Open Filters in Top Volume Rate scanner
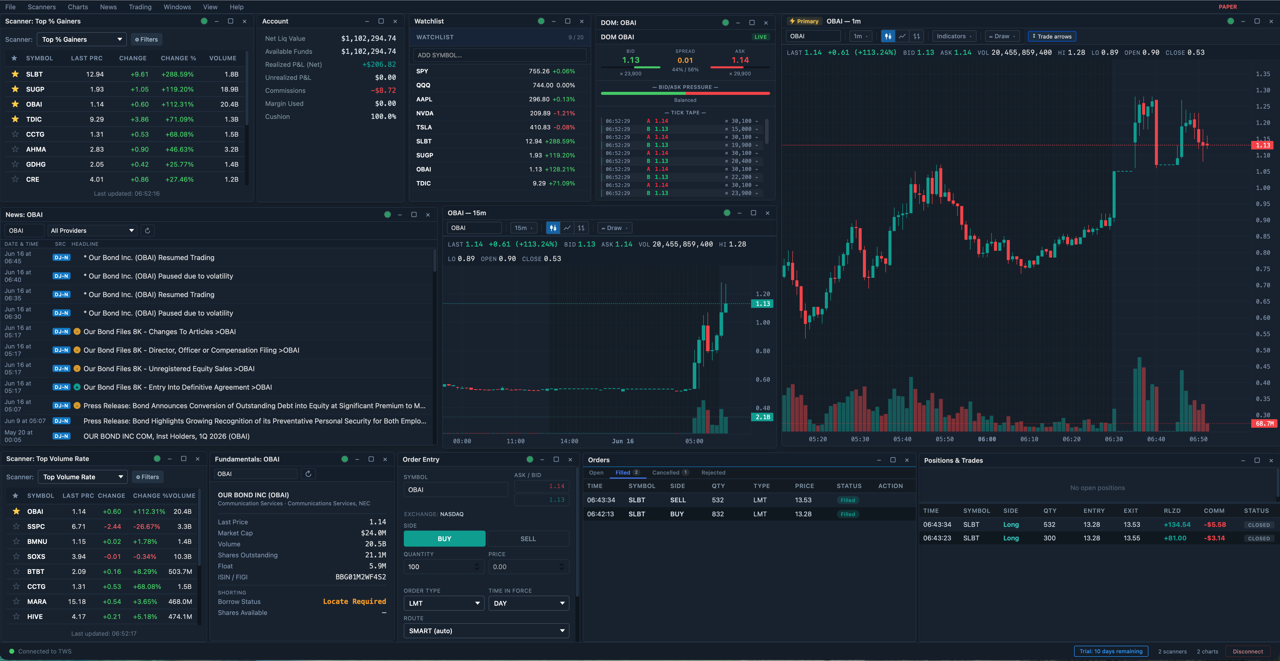Viewport: 1280px width, 661px height. coord(148,477)
